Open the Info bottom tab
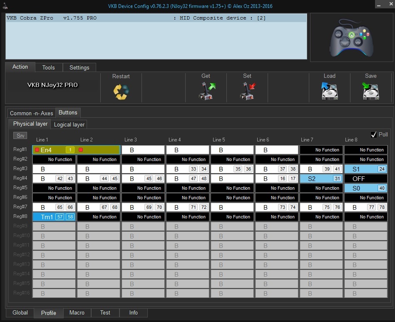The width and height of the screenshot is (395, 322). [134, 313]
